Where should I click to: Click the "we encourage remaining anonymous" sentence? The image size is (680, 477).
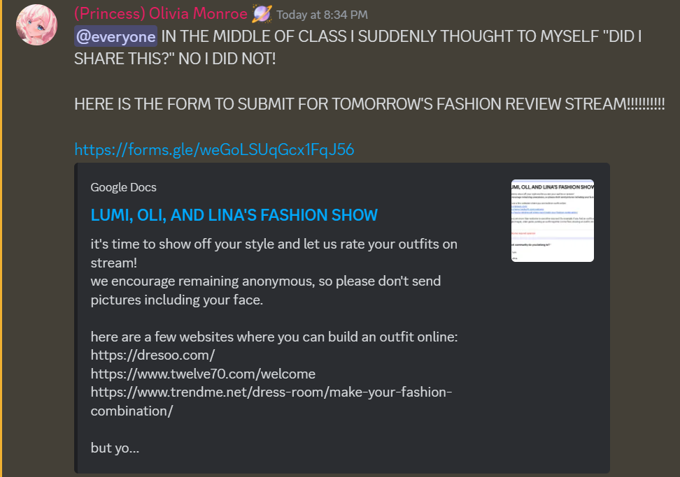point(266,291)
